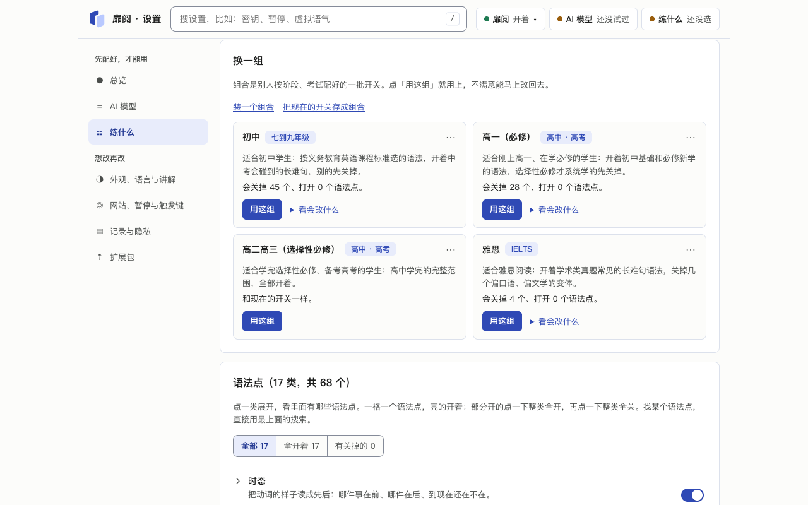This screenshot has width=808, height=505.
Task: Click 用这组 on the 高二高三 card
Action: 262,321
